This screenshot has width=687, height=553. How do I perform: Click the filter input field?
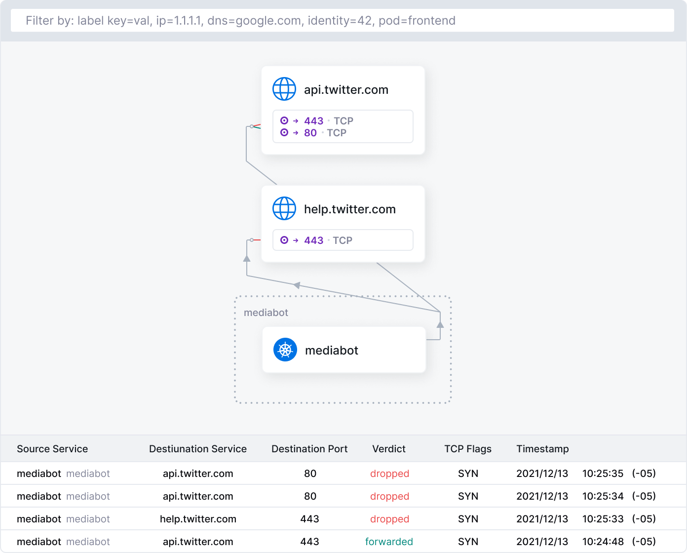pos(343,21)
